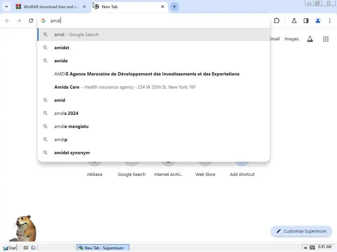
Task: Select the New Tab tab
Action: (x=130, y=7)
